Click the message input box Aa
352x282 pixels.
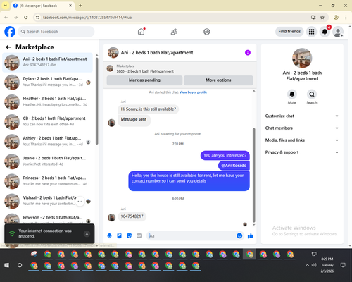(192, 235)
